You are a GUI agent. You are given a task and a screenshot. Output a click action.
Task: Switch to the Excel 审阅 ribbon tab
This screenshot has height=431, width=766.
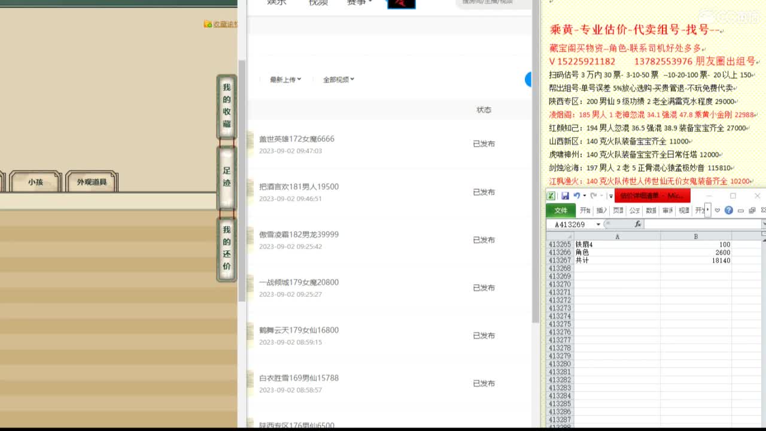click(x=667, y=211)
